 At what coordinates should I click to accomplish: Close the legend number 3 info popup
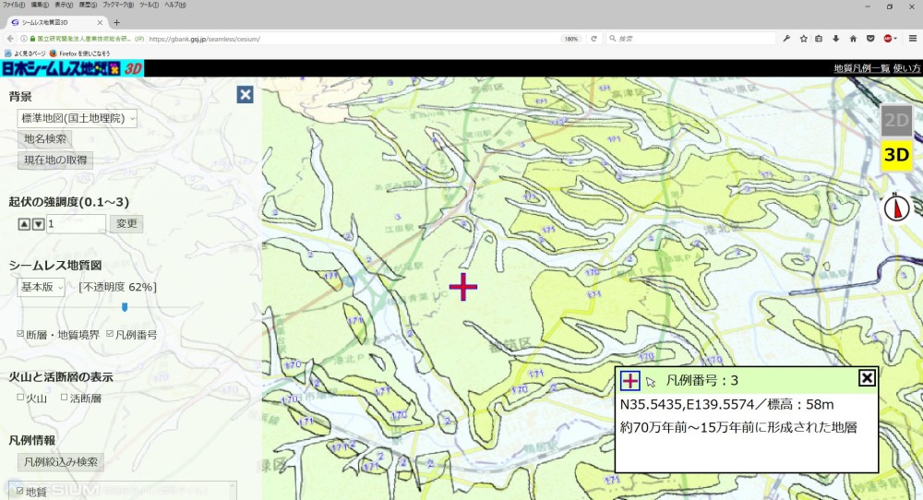point(867,377)
